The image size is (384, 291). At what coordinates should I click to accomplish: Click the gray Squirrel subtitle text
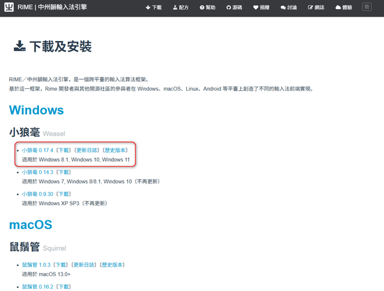pos(54,248)
